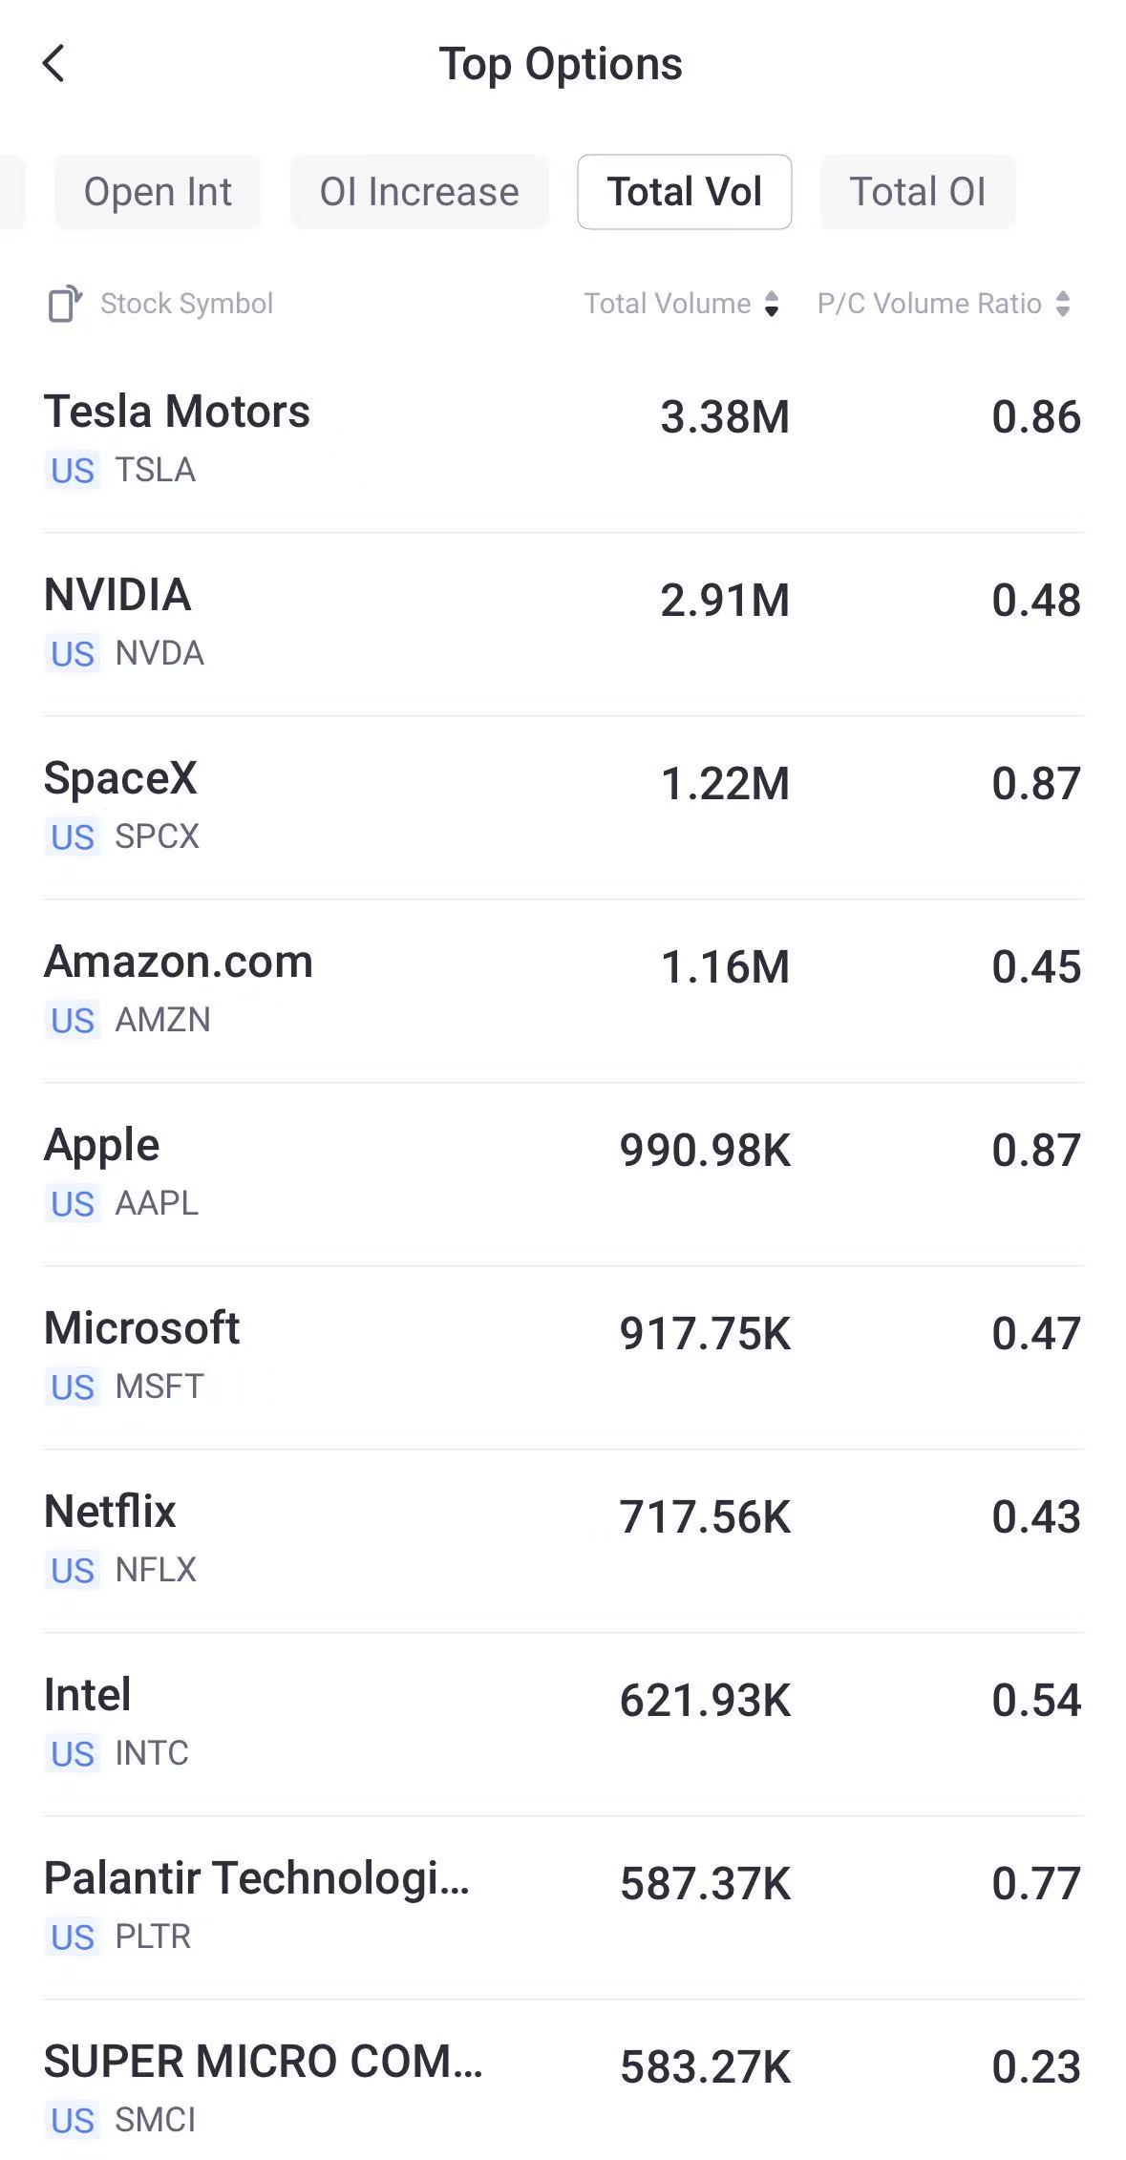The width and height of the screenshot is (1126, 2160).
Task: Go back using the arrow icon
Action: click(53, 64)
